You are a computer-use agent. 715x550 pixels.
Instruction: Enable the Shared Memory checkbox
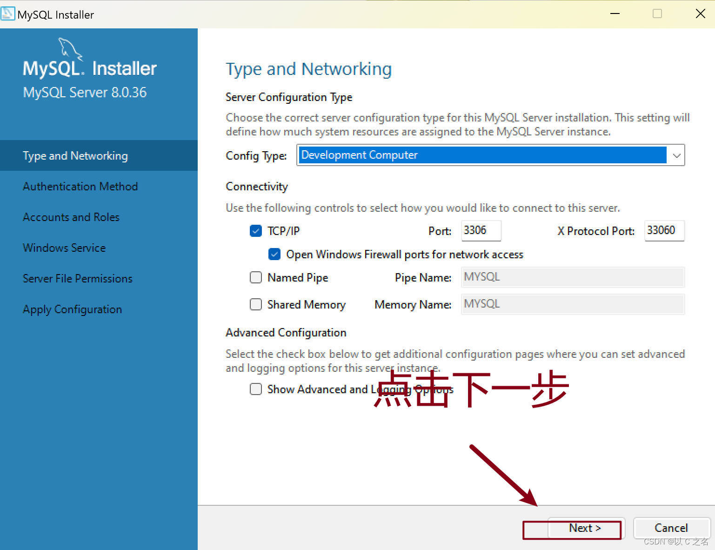click(x=256, y=304)
